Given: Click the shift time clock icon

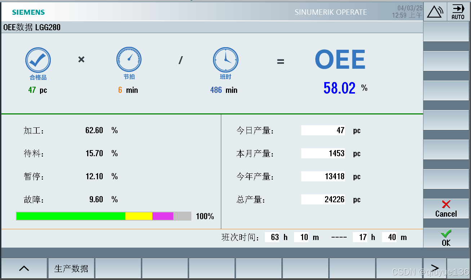Looking at the screenshot, I should pos(226,60).
